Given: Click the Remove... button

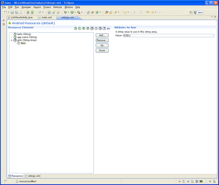Looking at the screenshot, I should click(x=102, y=41).
